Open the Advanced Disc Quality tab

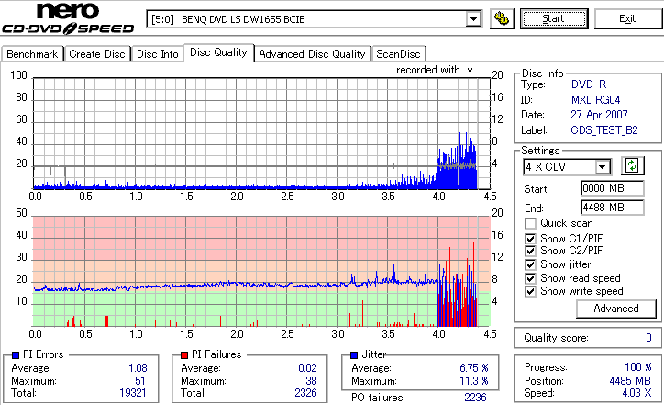tap(312, 54)
